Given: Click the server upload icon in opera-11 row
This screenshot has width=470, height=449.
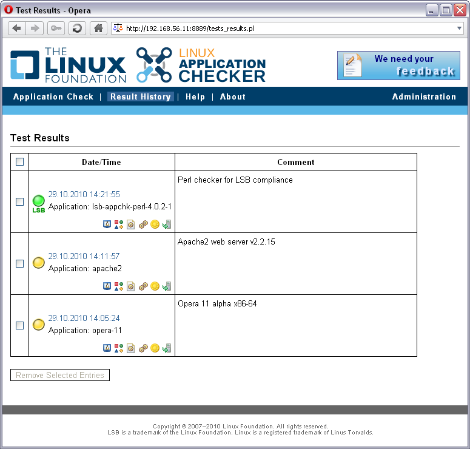Looking at the screenshot, I should click(167, 348).
